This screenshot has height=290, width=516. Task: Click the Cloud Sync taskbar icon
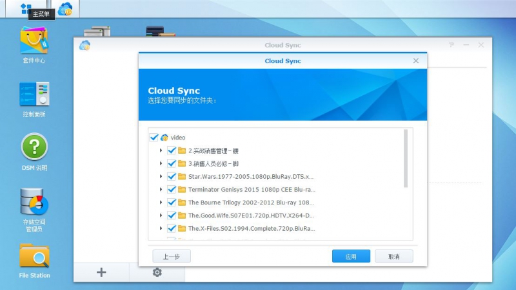pos(65,9)
